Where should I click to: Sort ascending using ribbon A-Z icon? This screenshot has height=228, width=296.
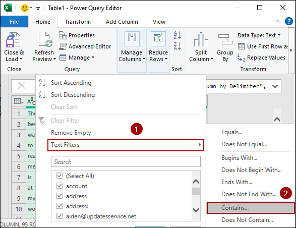[177, 35]
